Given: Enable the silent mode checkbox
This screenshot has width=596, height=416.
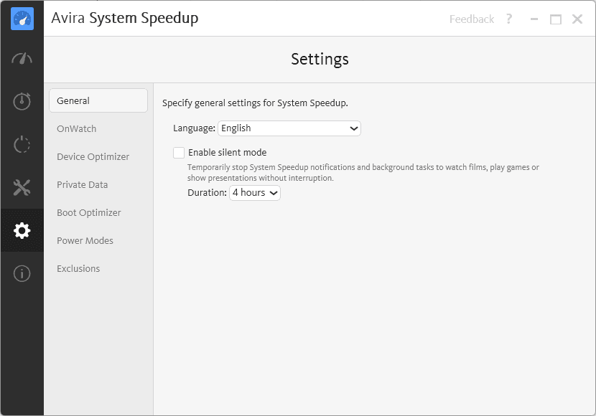Looking at the screenshot, I should [179, 152].
